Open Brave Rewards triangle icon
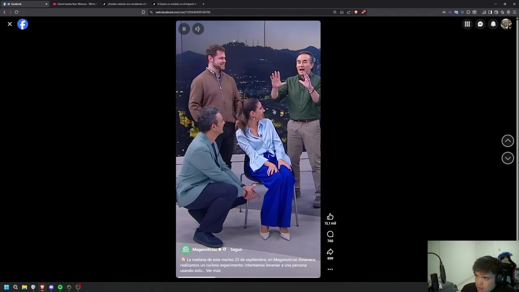 tap(363, 12)
